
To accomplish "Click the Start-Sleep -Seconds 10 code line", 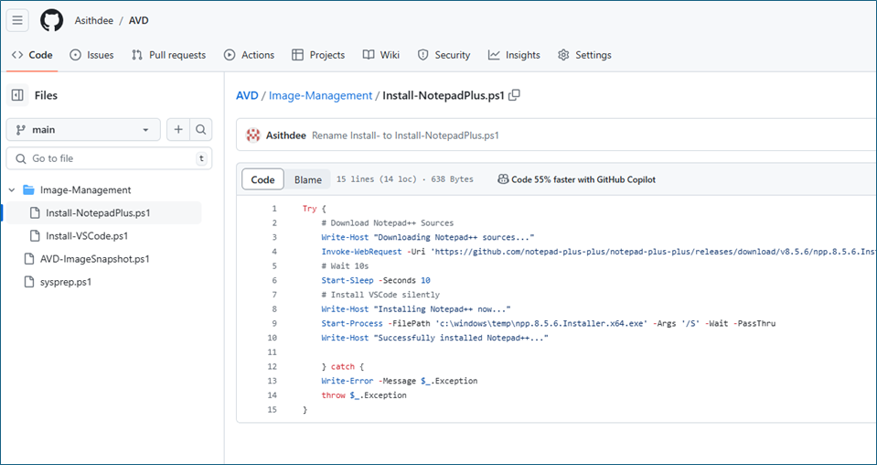I will click(x=376, y=280).
